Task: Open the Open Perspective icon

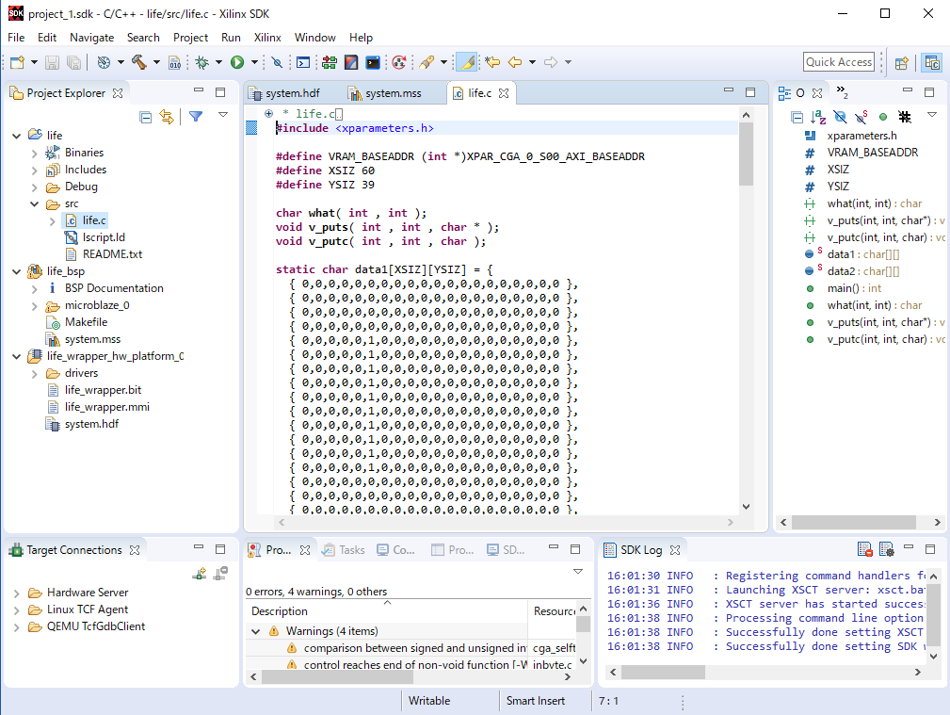Action: click(x=902, y=62)
